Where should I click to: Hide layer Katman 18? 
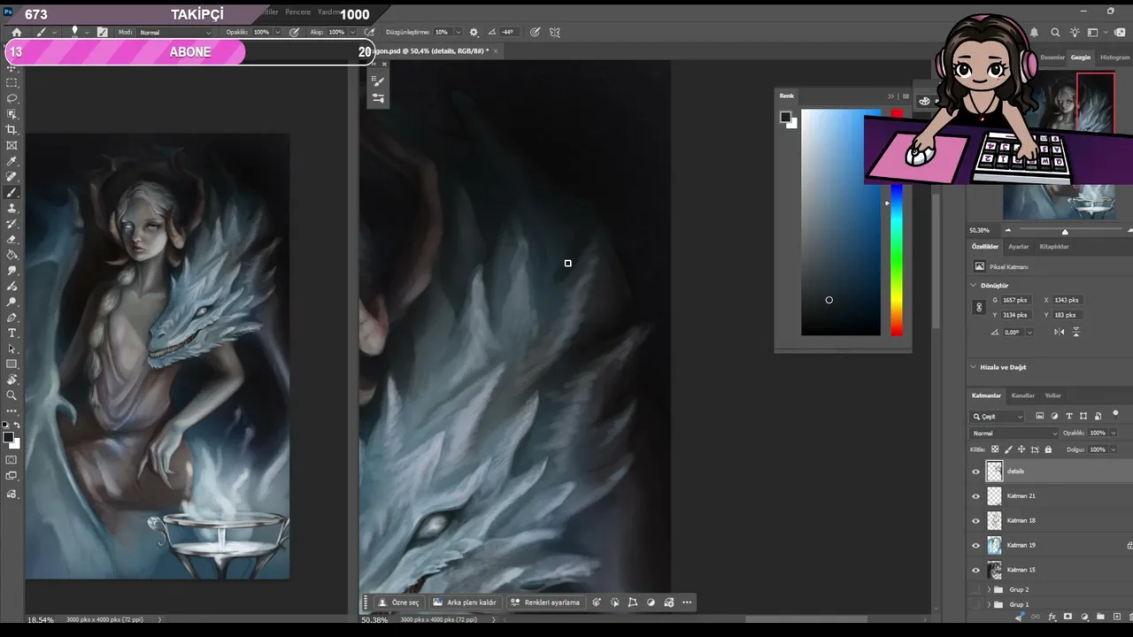[976, 521]
